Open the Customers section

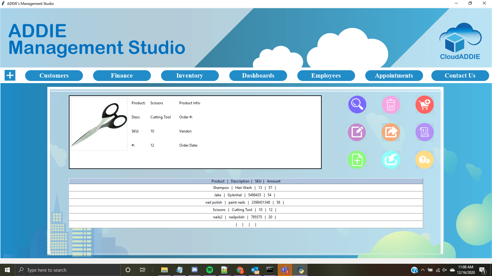point(54,75)
